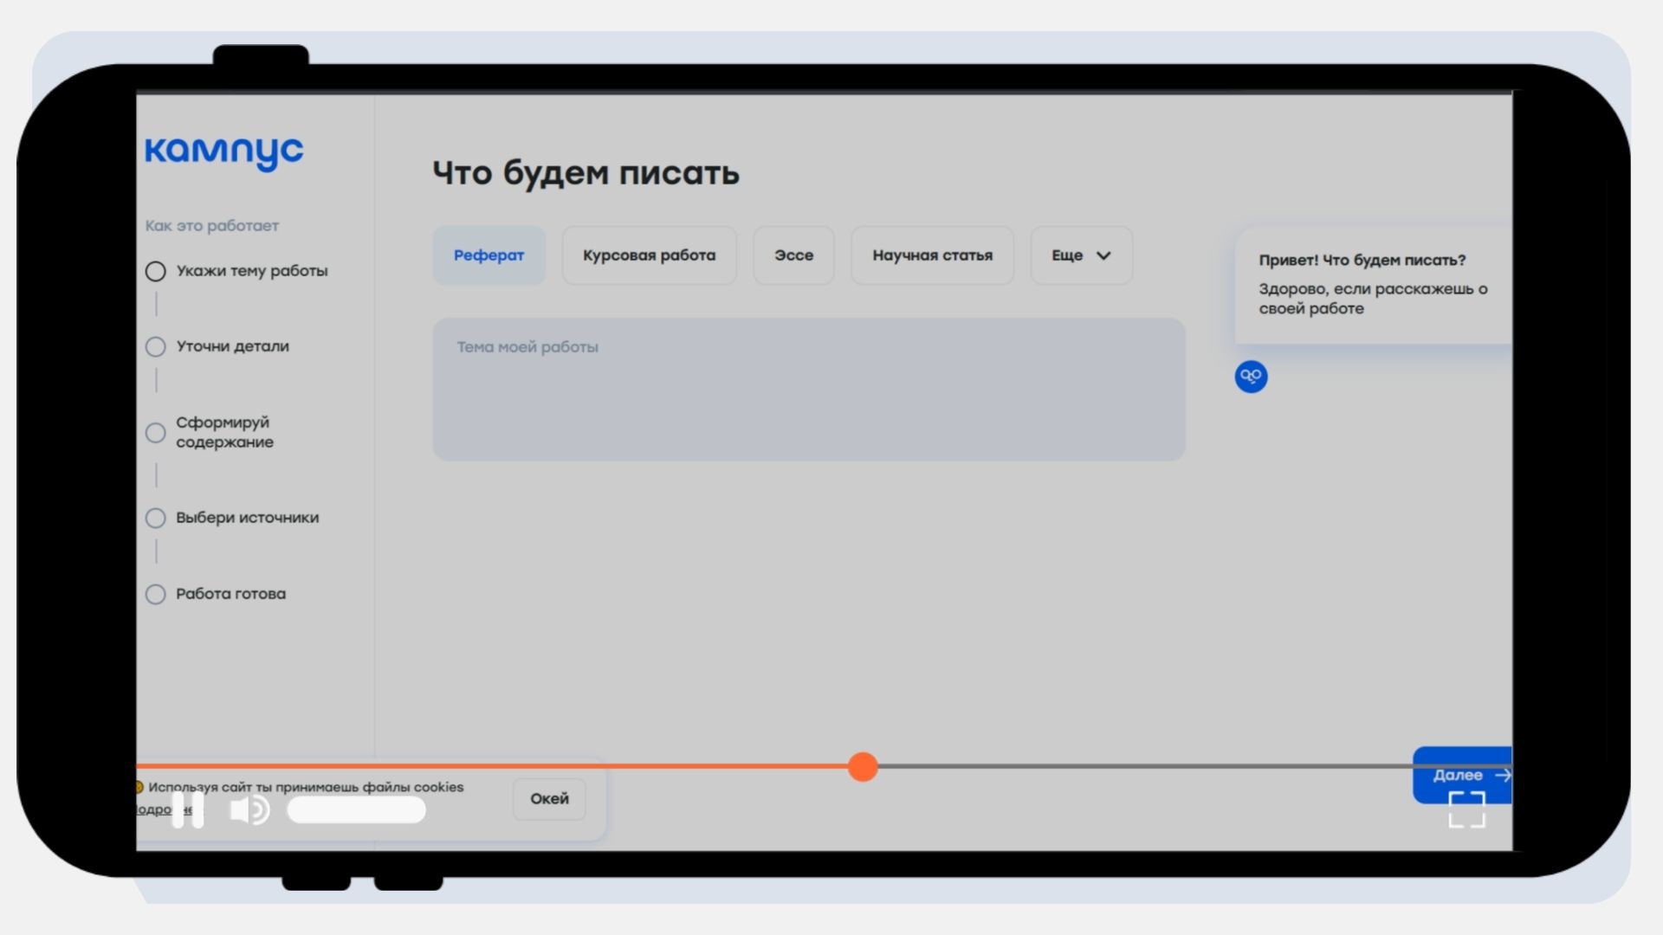Click the orange video progress handle
Viewport: 1663px width, 935px height.
coord(863,766)
